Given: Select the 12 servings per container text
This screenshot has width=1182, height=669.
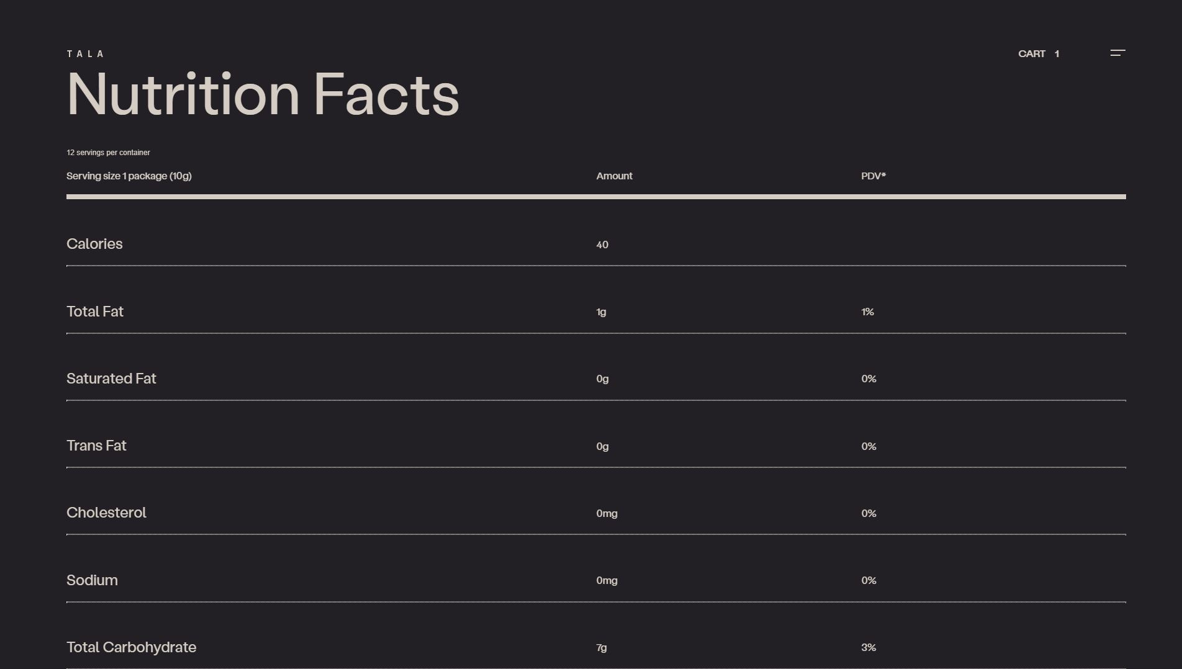Looking at the screenshot, I should coord(108,153).
